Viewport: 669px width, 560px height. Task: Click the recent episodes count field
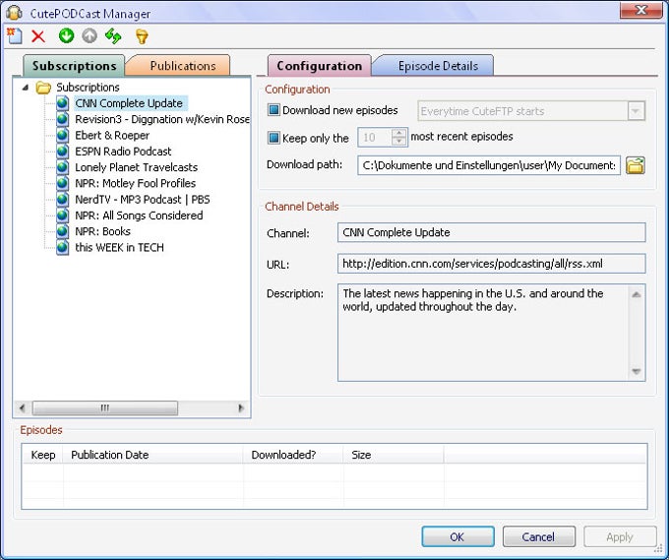374,138
